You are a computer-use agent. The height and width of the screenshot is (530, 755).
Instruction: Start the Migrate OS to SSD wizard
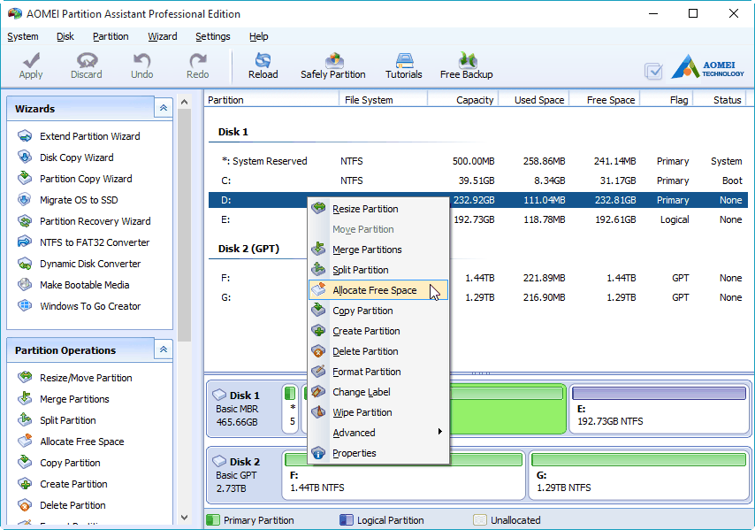point(78,200)
